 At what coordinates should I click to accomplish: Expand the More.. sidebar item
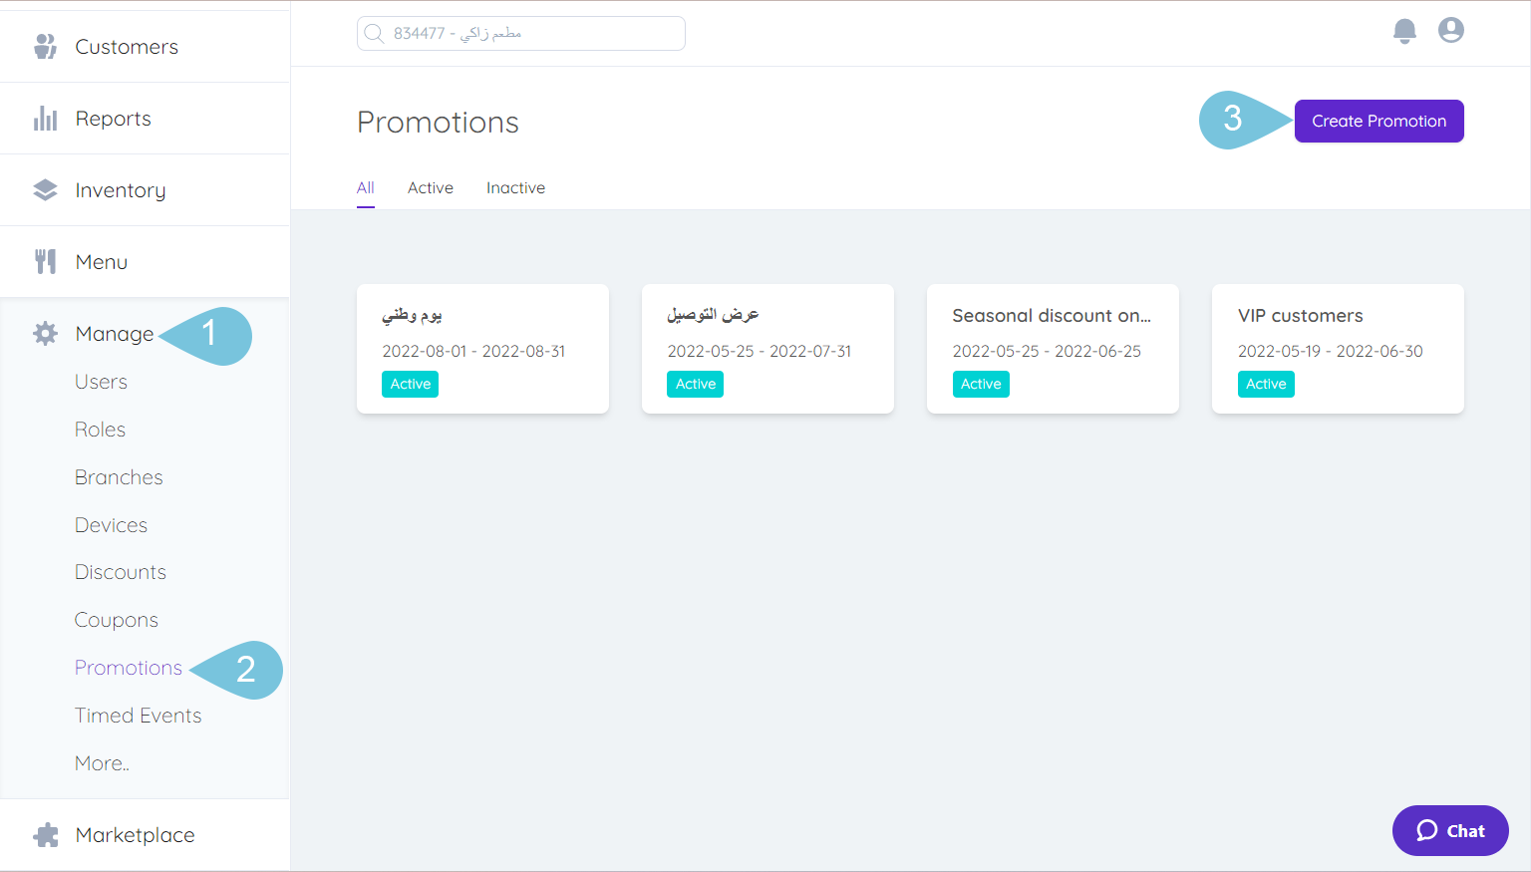click(101, 762)
